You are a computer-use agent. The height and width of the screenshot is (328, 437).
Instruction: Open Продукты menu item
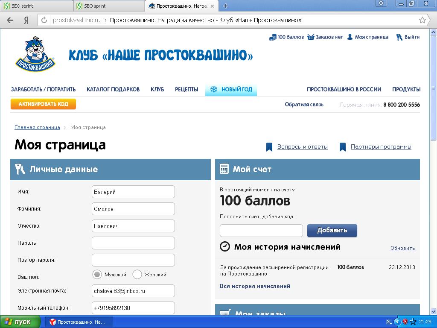406,89
